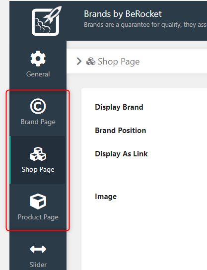Open Product Page via box icon

click(x=38, y=202)
